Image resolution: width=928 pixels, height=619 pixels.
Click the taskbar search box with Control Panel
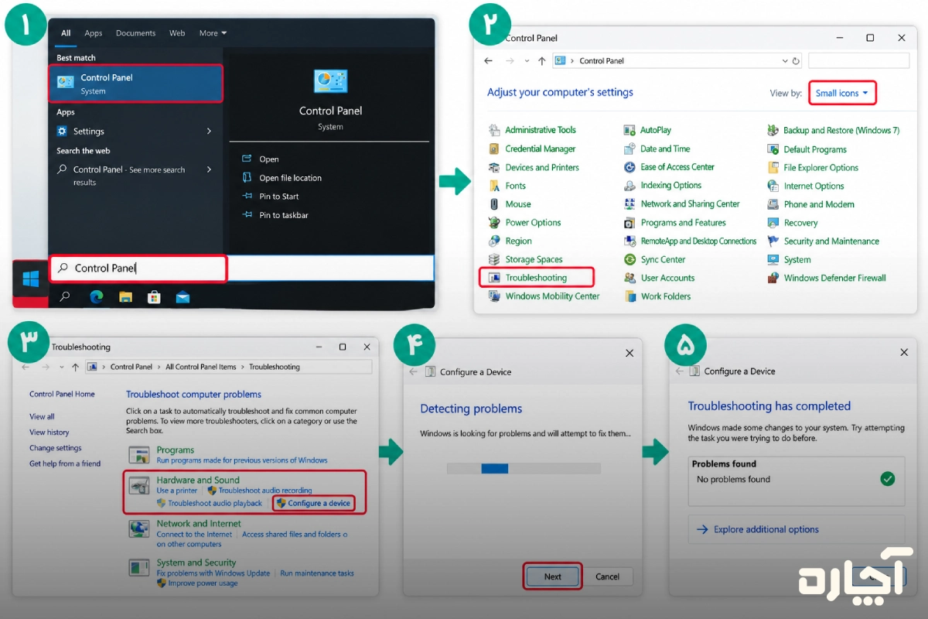click(139, 268)
